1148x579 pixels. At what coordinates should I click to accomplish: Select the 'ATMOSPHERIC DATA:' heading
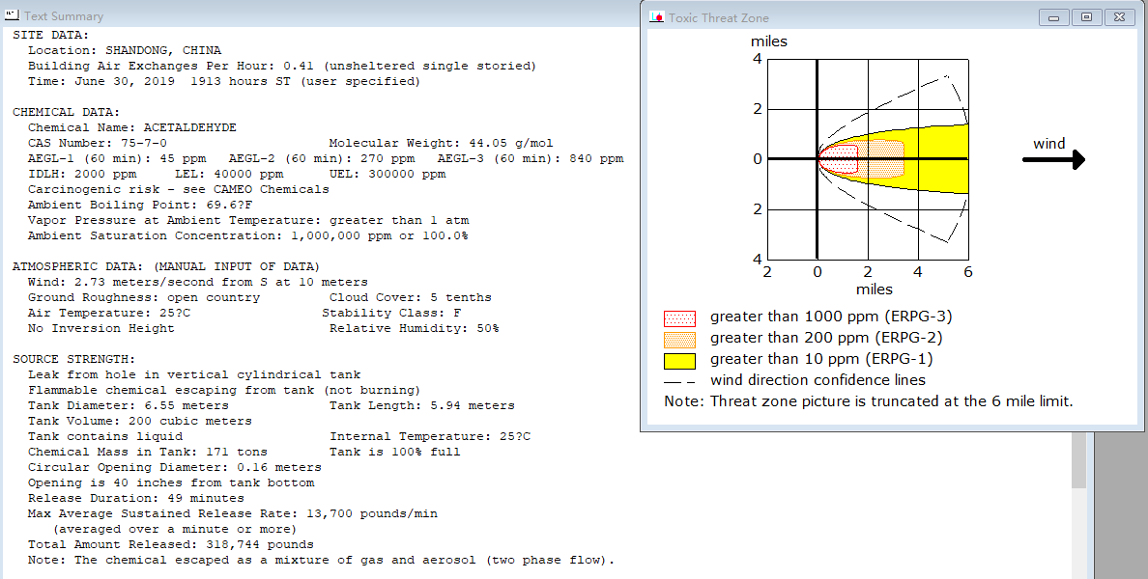tap(166, 266)
